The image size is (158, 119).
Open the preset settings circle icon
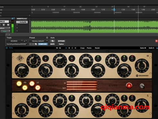(47, 38)
